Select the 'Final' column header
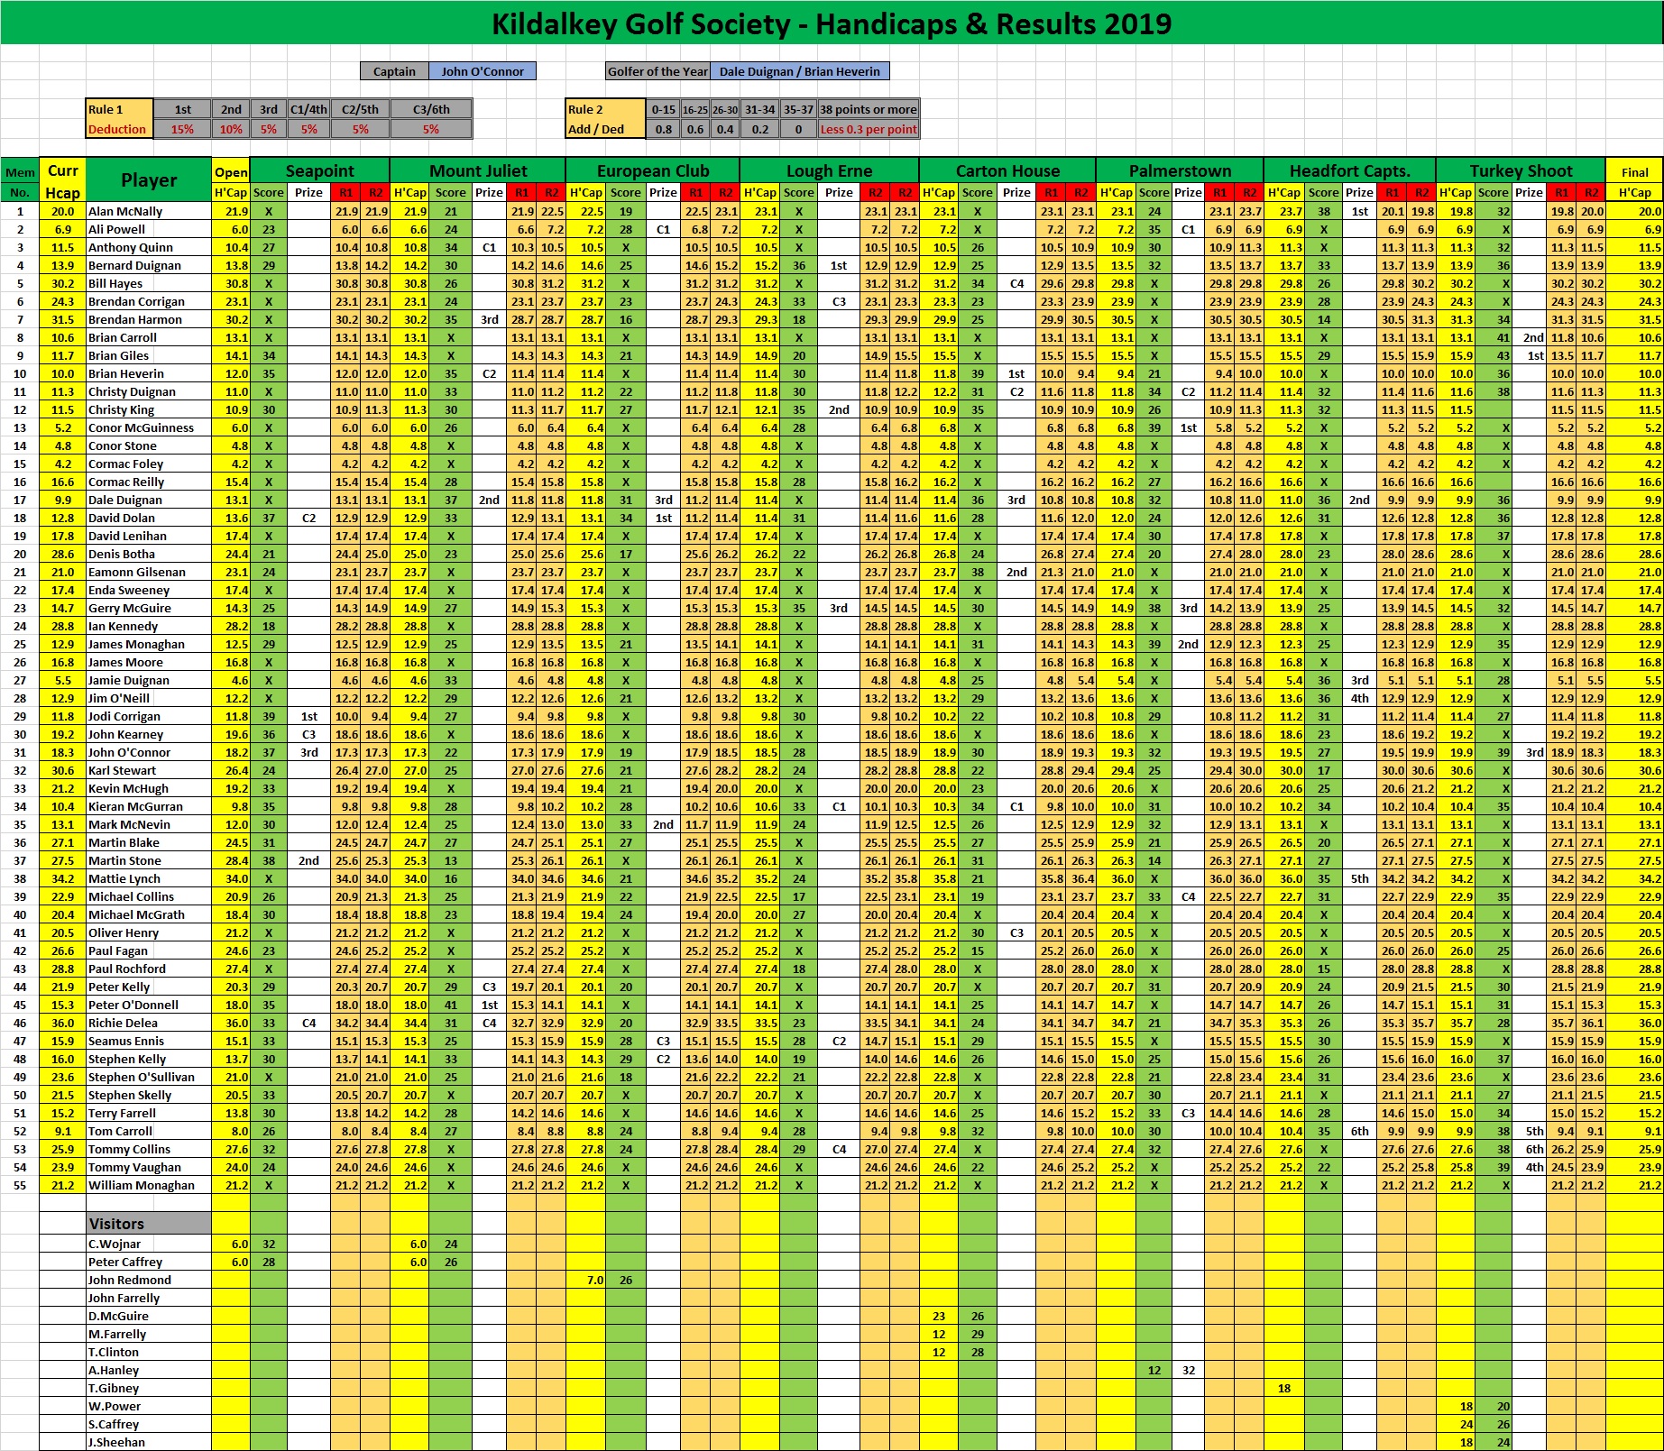This screenshot has width=1664, height=1451. [x=1634, y=171]
